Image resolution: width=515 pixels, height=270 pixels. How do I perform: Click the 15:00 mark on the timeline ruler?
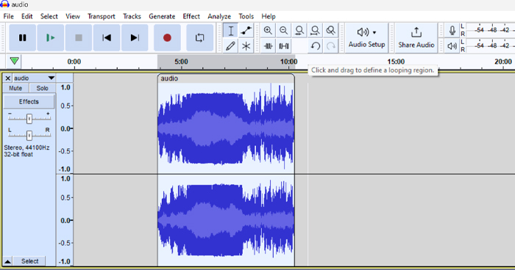tap(396, 62)
